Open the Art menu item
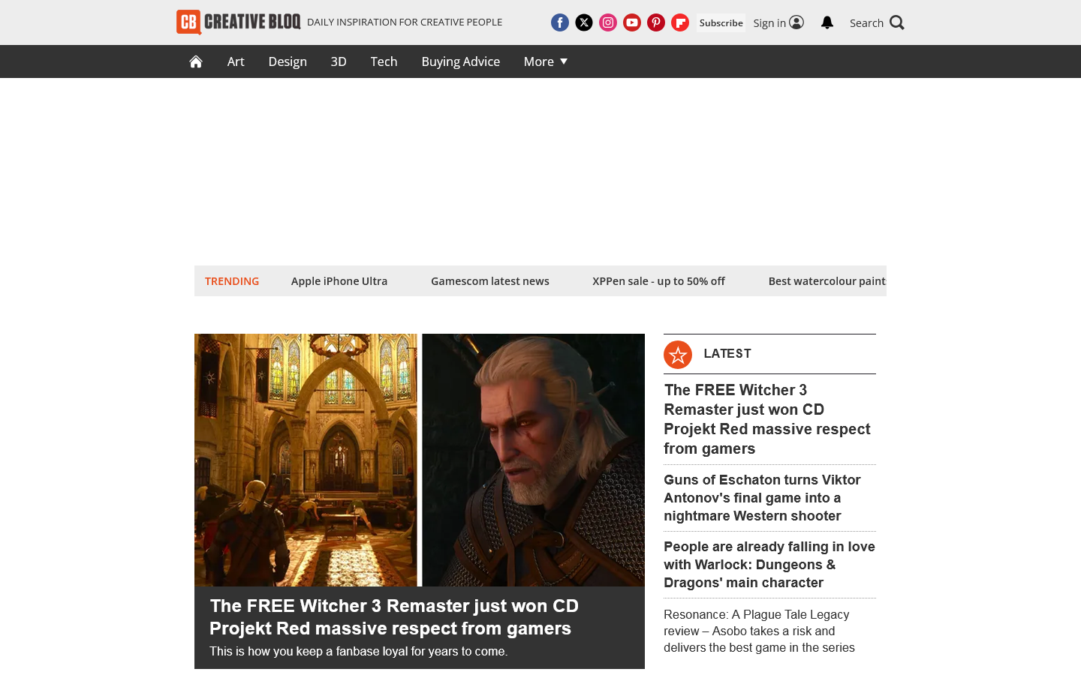 pos(236,61)
